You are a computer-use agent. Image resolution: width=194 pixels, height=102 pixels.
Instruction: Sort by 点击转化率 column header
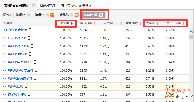176,23
